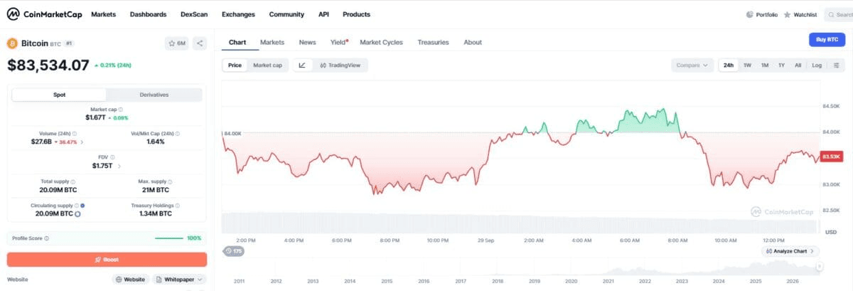Focus the Search field
This screenshot has height=291, width=853.
[839, 14]
